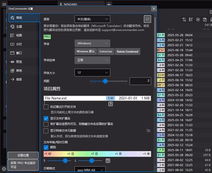The image size is (212, 173).
Task: Open the 分栏 settings tab
Action: click(x=24, y=44)
